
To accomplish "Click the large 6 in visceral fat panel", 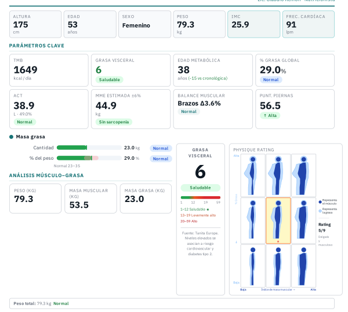I will 201,171.
